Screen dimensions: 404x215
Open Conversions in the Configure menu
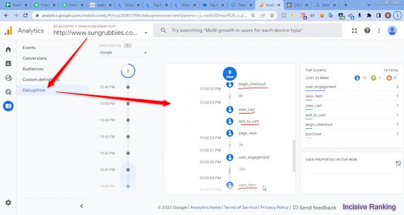click(x=35, y=58)
